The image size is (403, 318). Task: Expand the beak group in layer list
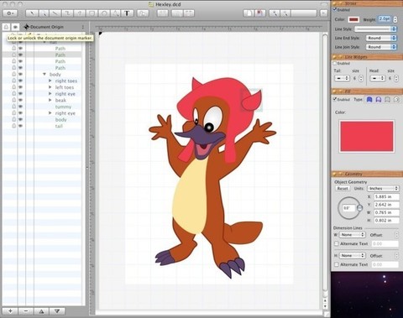50,100
